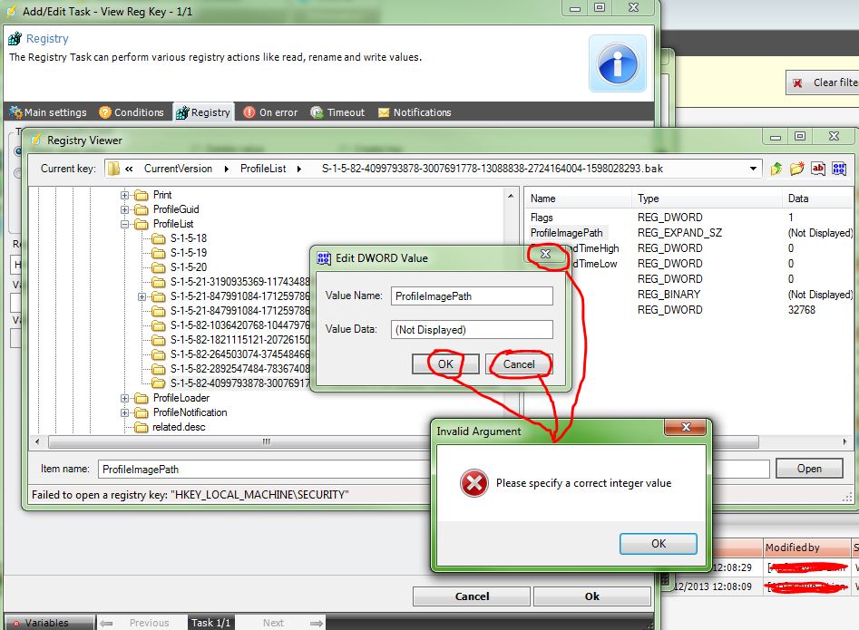The image size is (859, 630).
Task: Click the blue information icon in header
Action: coord(618,63)
